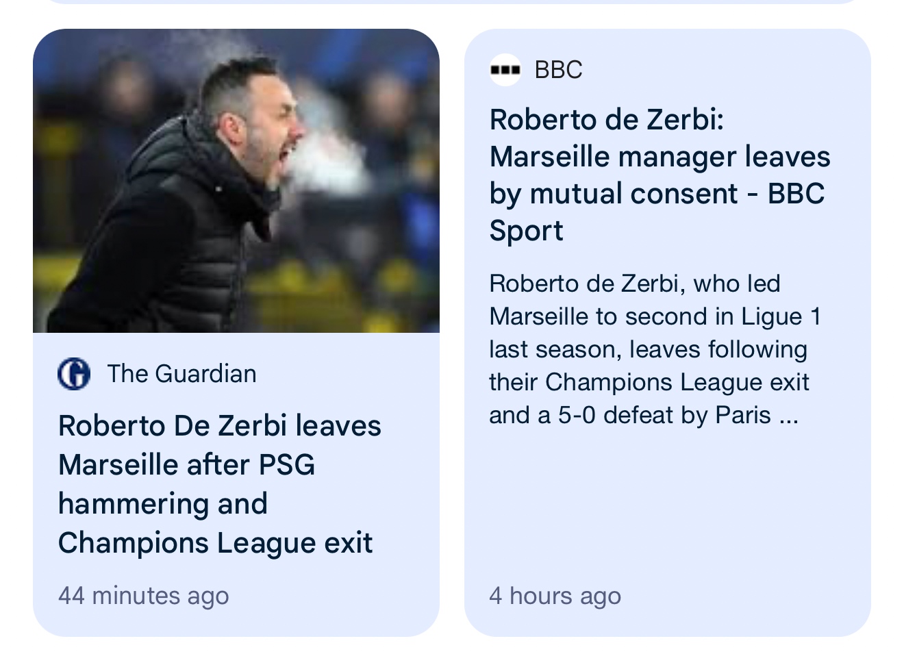This screenshot has width=904, height=654.
Task: Select "The Guardian" source name
Action: click(181, 374)
